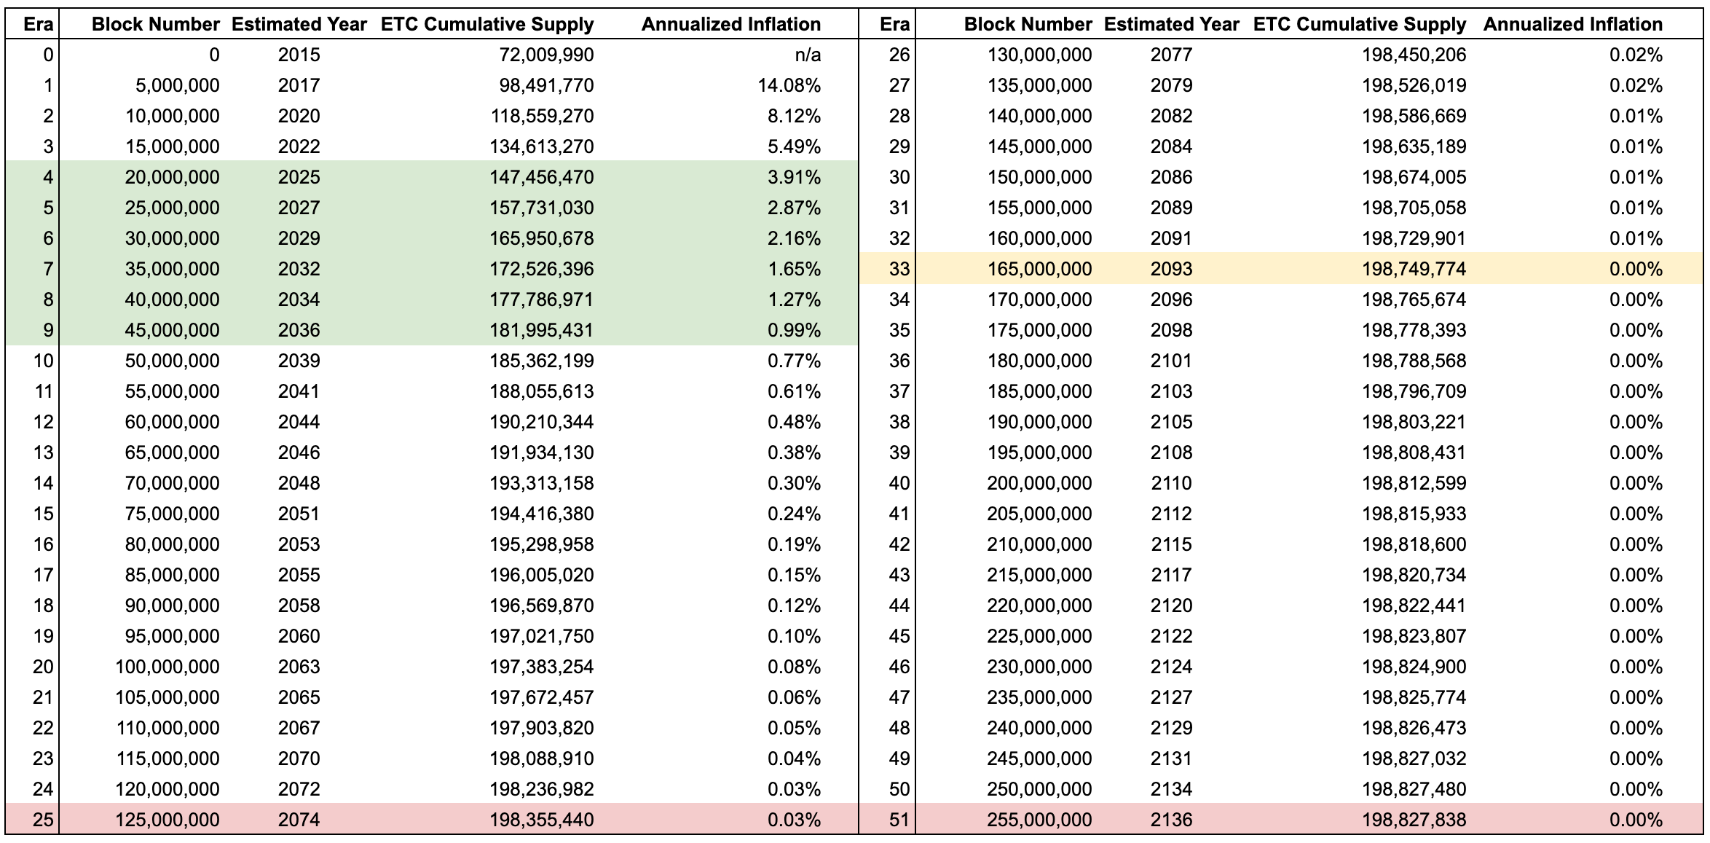Select red-highlighted block number 125,000,000
The image size is (1710, 843).
pos(168,820)
